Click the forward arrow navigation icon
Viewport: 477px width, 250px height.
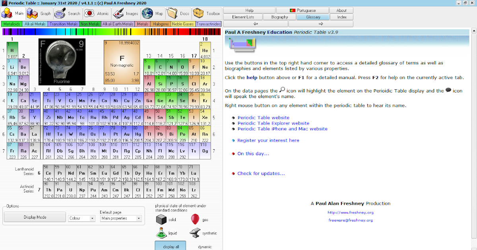[320, 23]
